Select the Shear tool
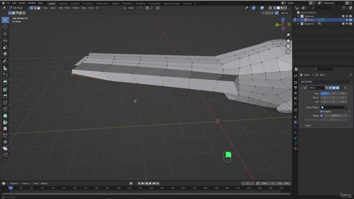Screen dimensions: 354x199 pos(5,149)
